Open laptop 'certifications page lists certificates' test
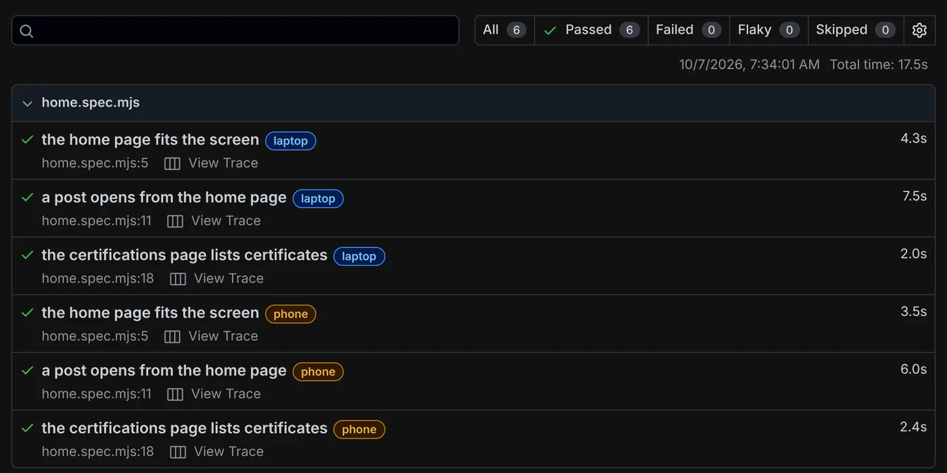 click(185, 255)
